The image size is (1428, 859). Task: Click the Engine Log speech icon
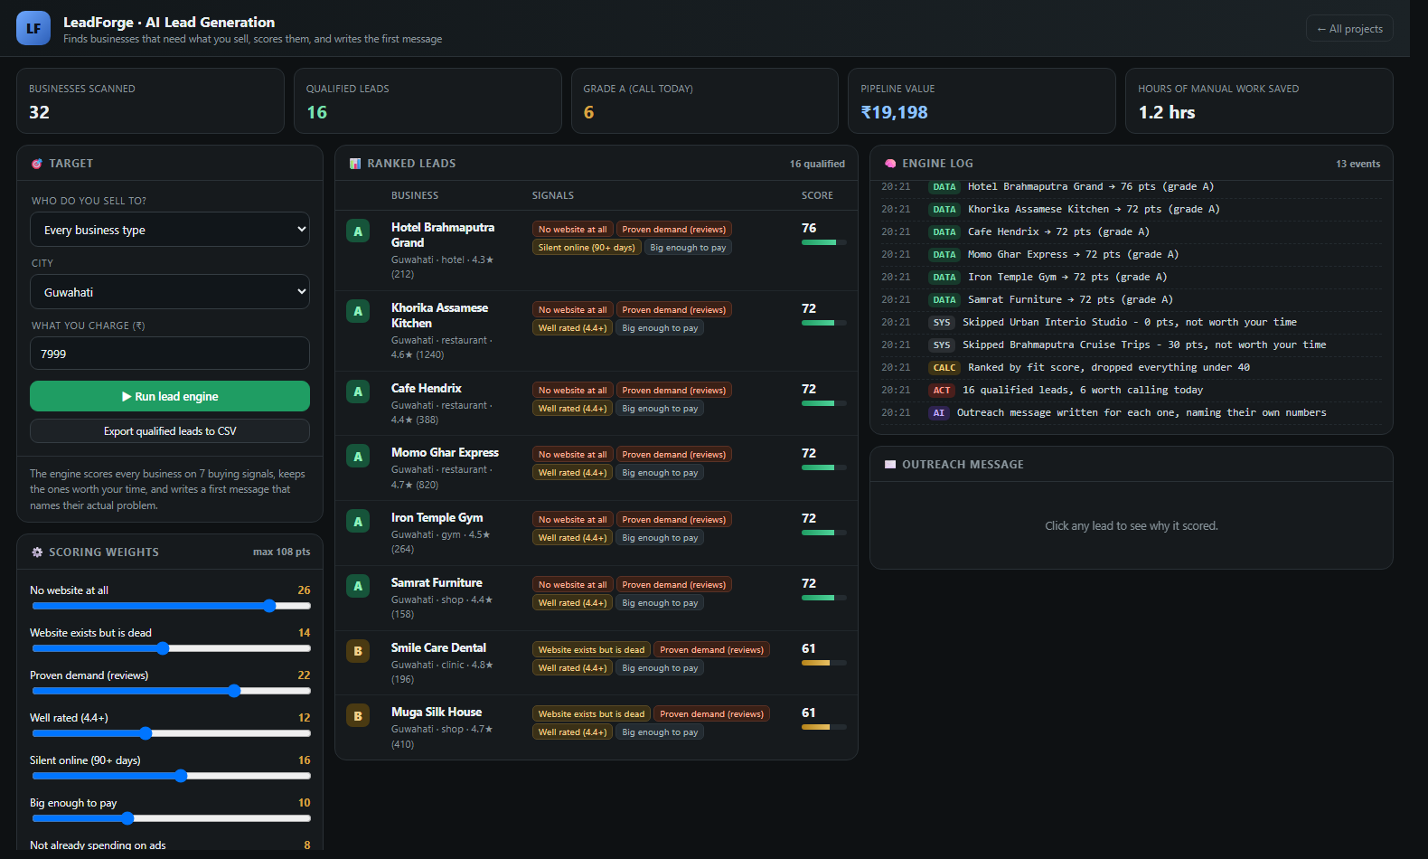890,164
